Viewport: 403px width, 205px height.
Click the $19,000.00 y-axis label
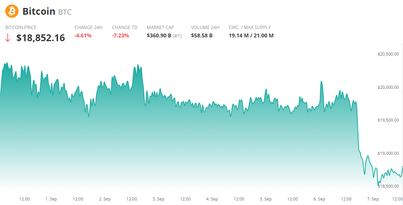point(388,153)
